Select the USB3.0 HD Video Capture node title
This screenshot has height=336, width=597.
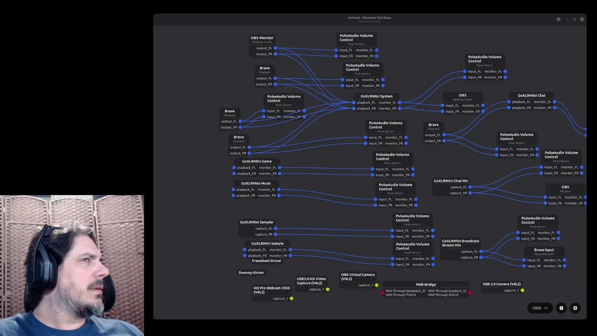pyautogui.click(x=311, y=281)
